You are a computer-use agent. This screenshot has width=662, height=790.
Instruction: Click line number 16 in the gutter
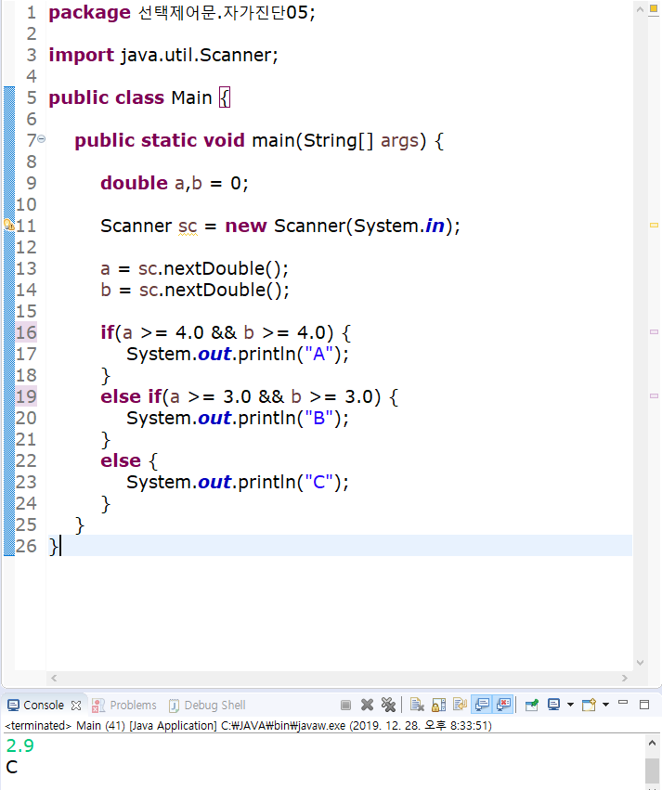26,332
